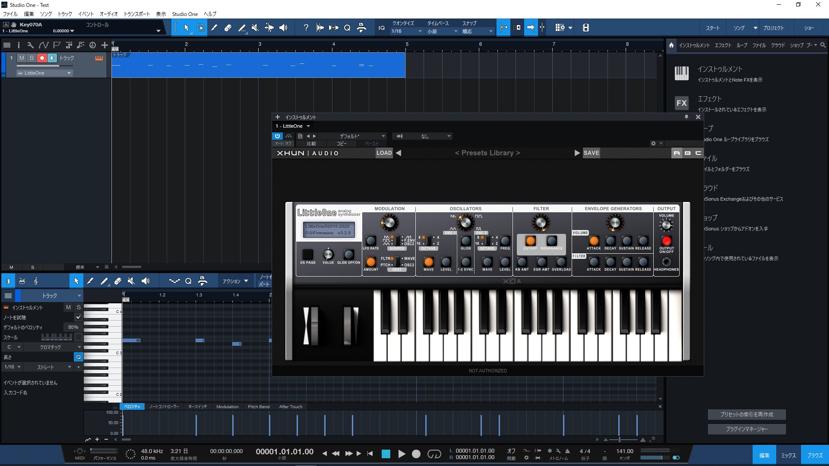829x466 pixels.
Task: Open the Quantize 1/16 dropdown
Action: coord(407,31)
